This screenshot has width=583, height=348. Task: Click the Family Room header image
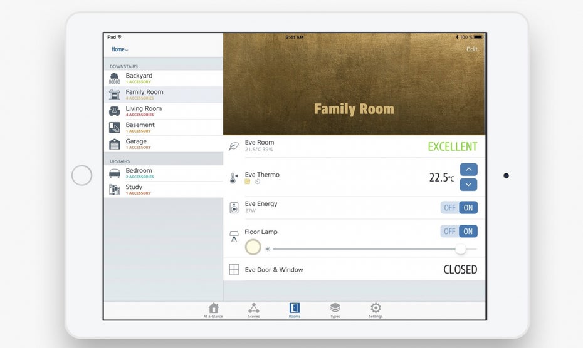coord(354,84)
